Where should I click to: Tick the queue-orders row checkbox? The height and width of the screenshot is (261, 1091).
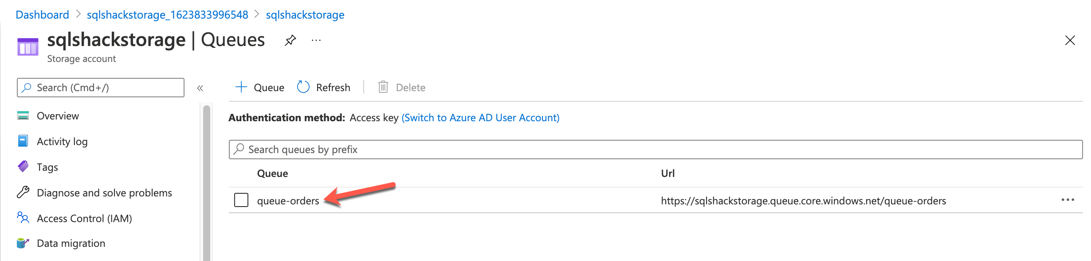point(241,200)
